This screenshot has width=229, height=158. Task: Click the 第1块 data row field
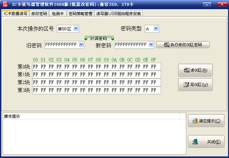(96, 74)
